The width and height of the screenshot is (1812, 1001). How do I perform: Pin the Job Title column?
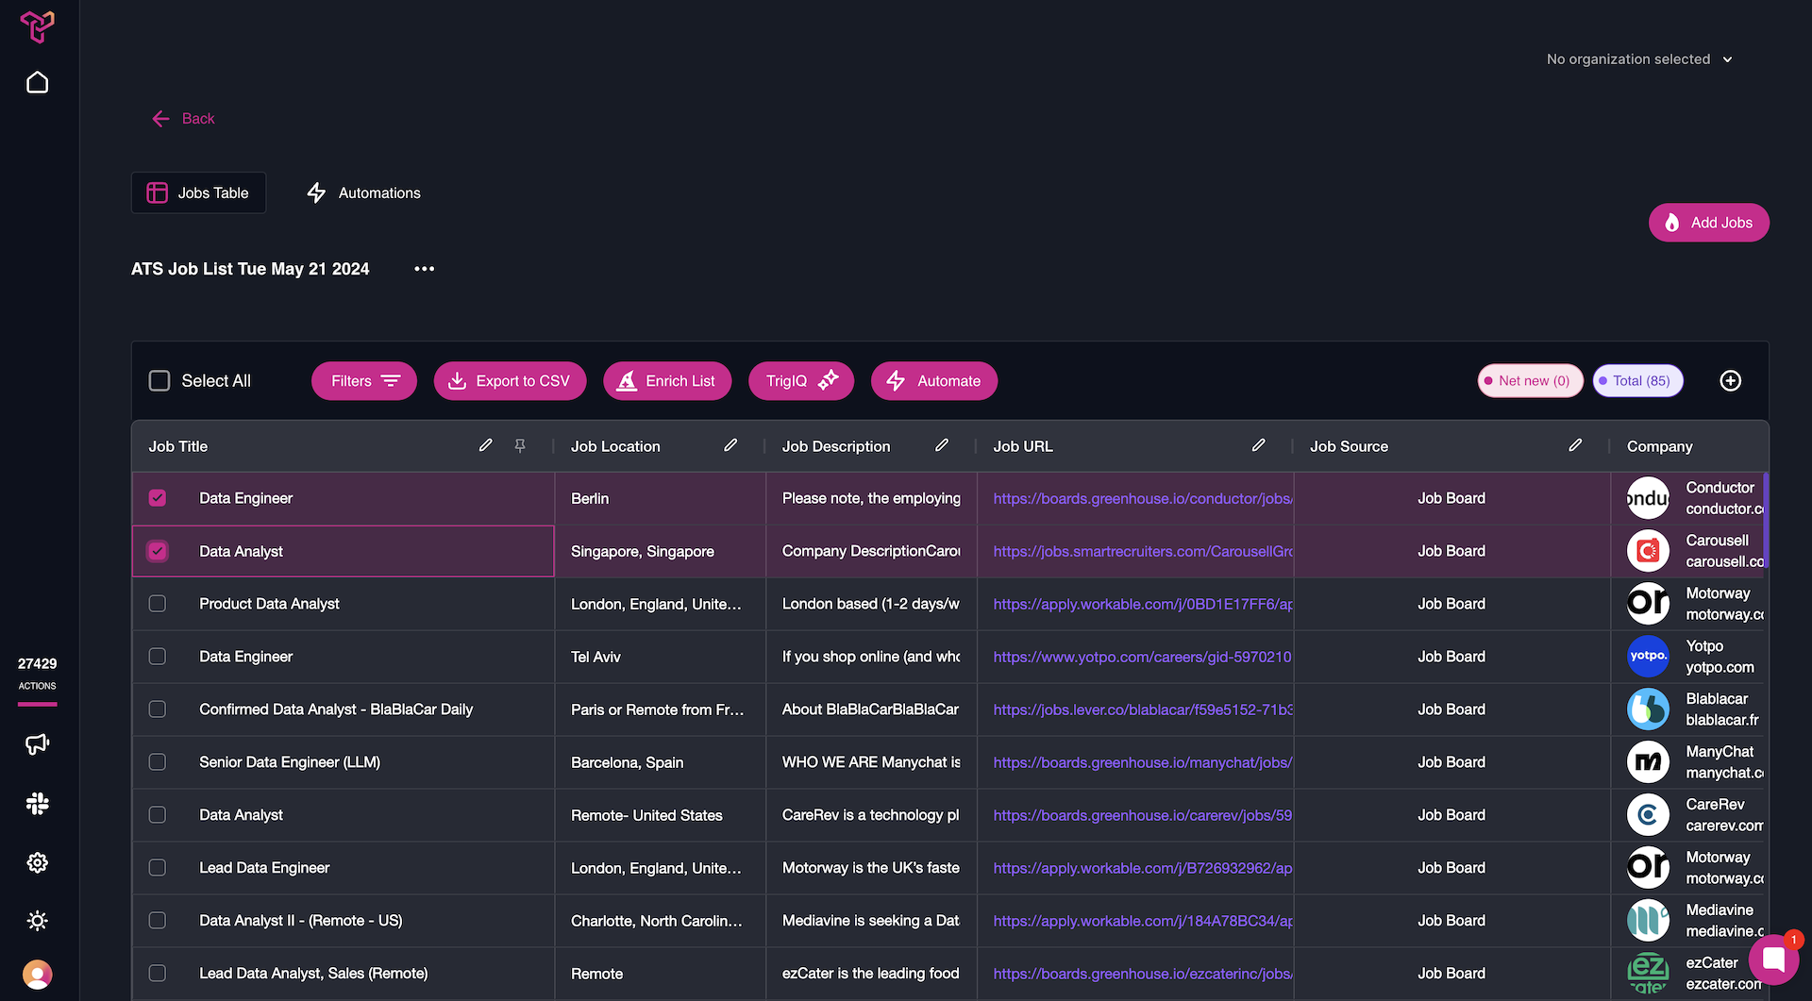[x=520, y=445]
